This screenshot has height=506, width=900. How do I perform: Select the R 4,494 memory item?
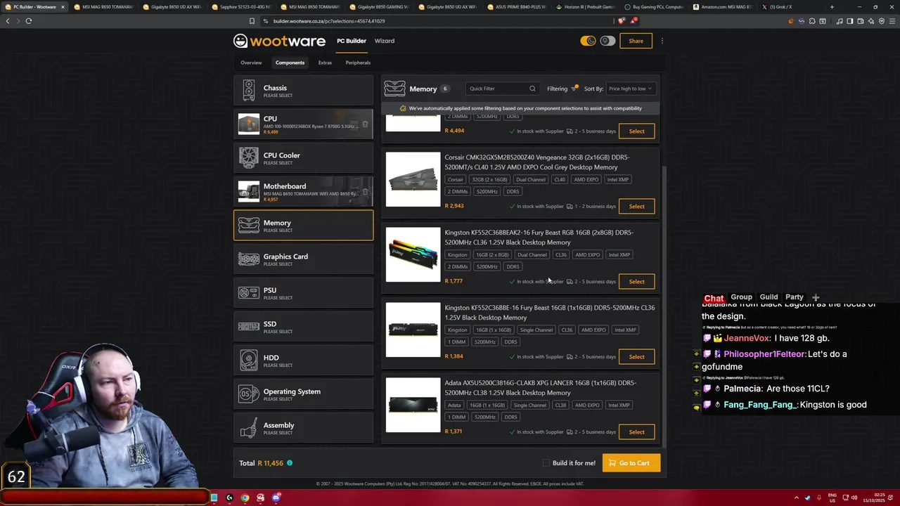point(636,131)
